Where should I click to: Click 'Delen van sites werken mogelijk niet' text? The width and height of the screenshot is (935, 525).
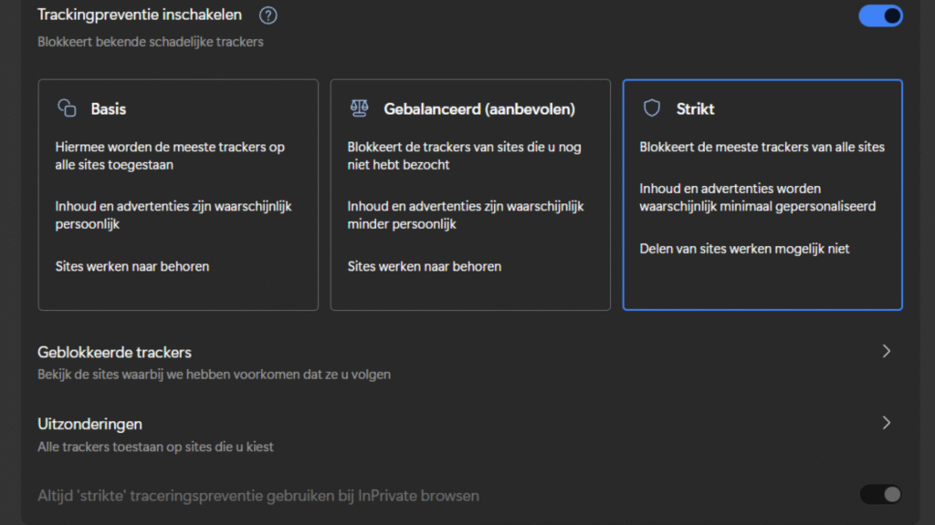[x=744, y=248]
